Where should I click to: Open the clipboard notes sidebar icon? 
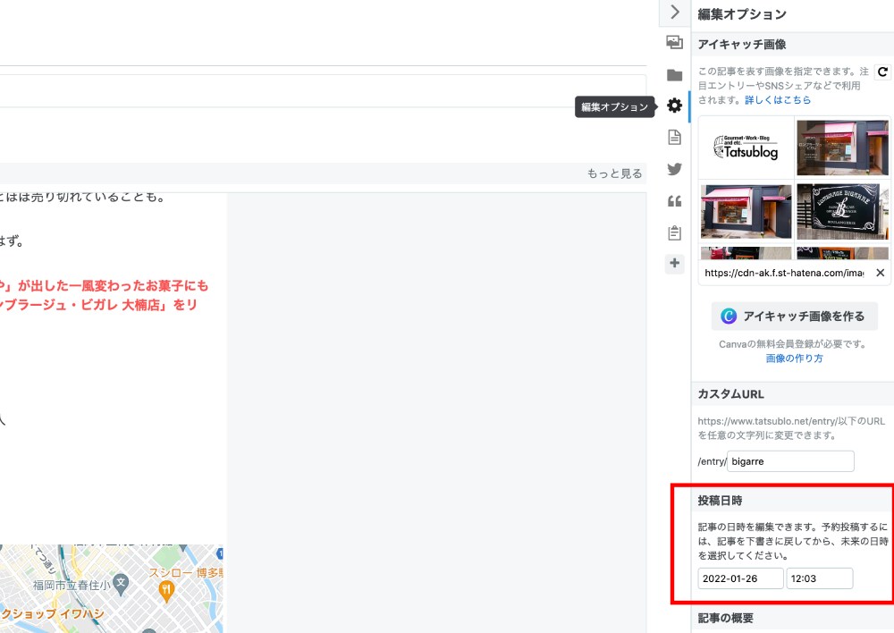point(674,232)
